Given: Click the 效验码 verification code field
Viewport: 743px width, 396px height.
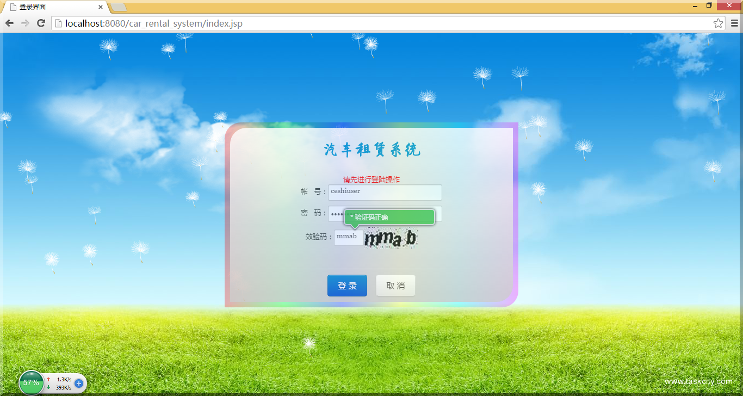Looking at the screenshot, I should (x=349, y=237).
